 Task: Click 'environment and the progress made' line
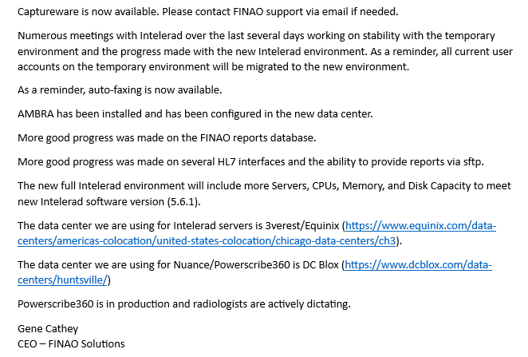265,52
